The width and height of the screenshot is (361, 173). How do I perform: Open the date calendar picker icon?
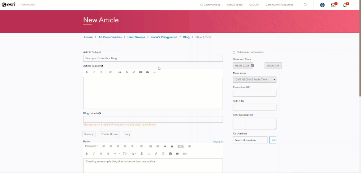(252, 66)
